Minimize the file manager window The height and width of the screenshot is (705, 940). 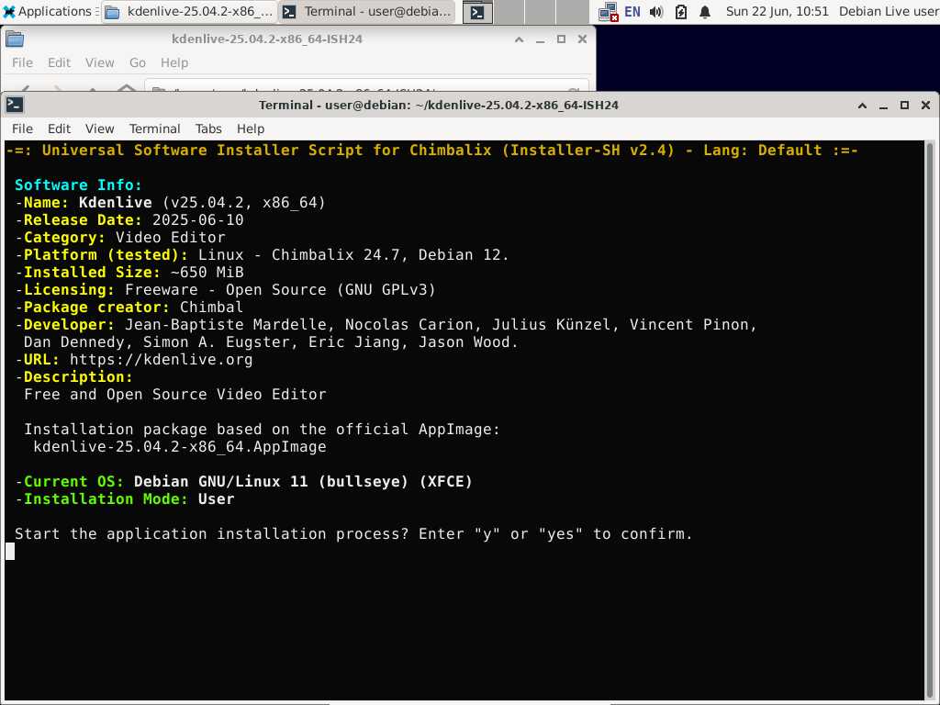pos(540,39)
